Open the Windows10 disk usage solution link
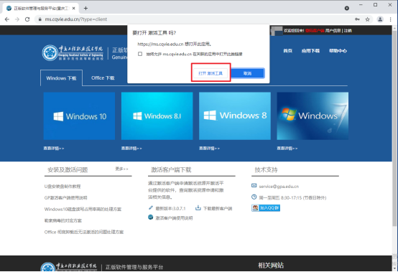The width and height of the screenshot is (398, 272). tap(83, 209)
